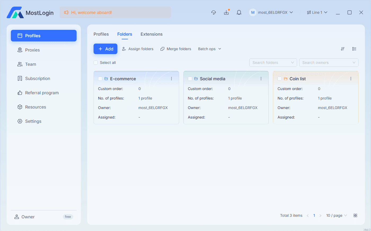371x231 pixels.
Task: Click the MostLogin logo icon
Action: (x=15, y=12)
